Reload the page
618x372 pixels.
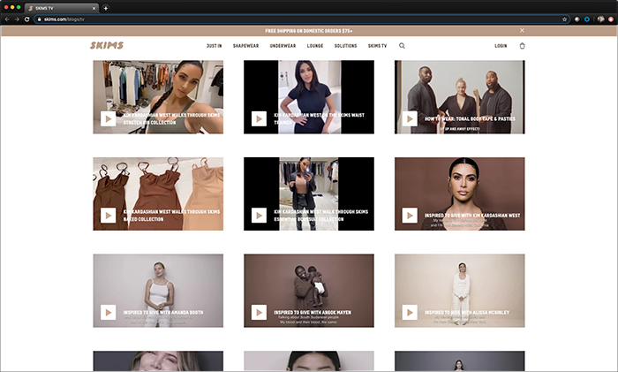(26, 19)
